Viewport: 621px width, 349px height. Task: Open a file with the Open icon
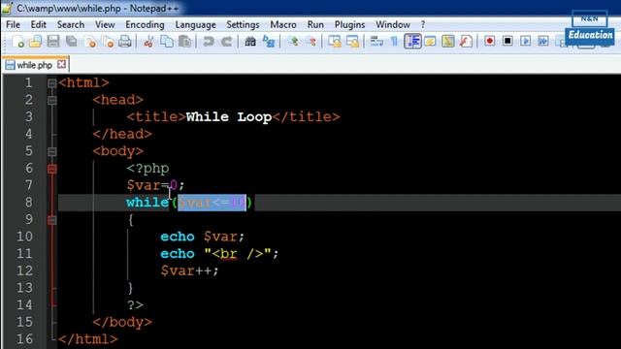pos(35,41)
